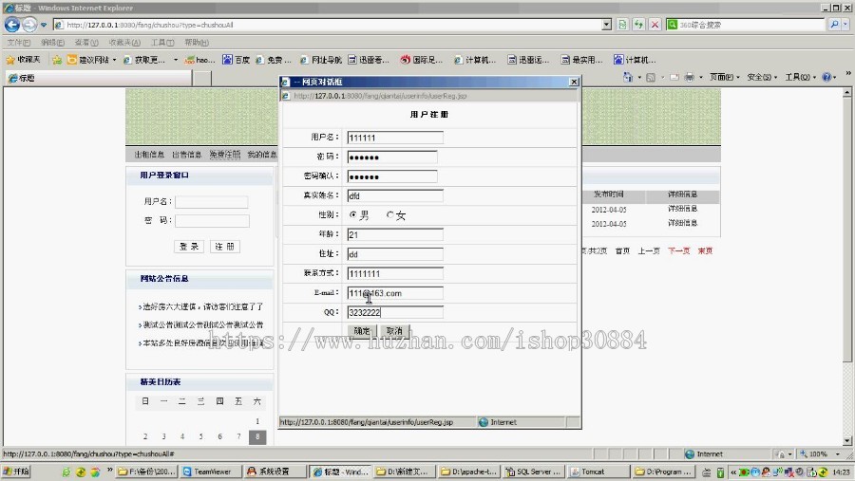The width and height of the screenshot is (855, 481).
Task: Click the E-mail input field
Action: (395, 293)
